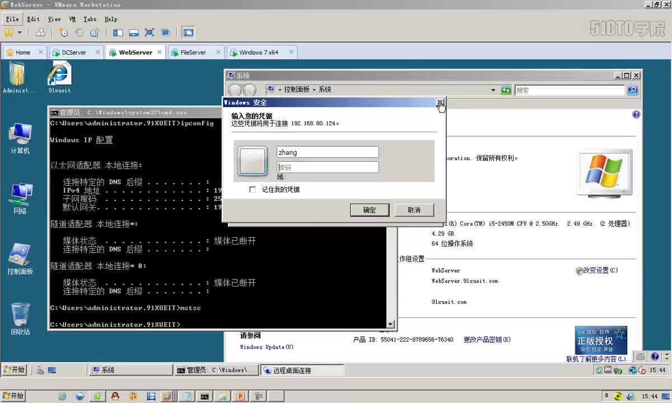The height and width of the screenshot is (403, 672).
Task: Click the search magnifier button in 系统 window
Action: [x=632, y=90]
